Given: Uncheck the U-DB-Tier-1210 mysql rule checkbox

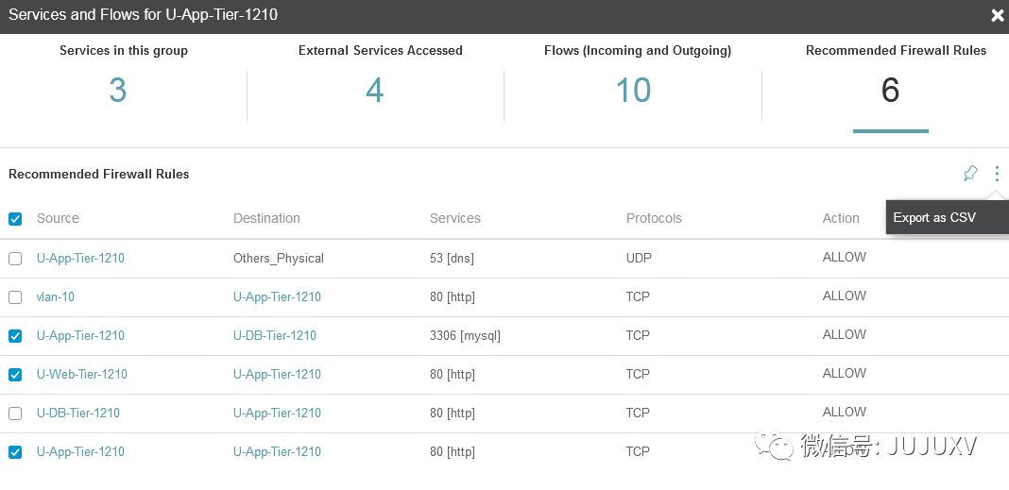Looking at the screenshot, I should coord(15,336).
